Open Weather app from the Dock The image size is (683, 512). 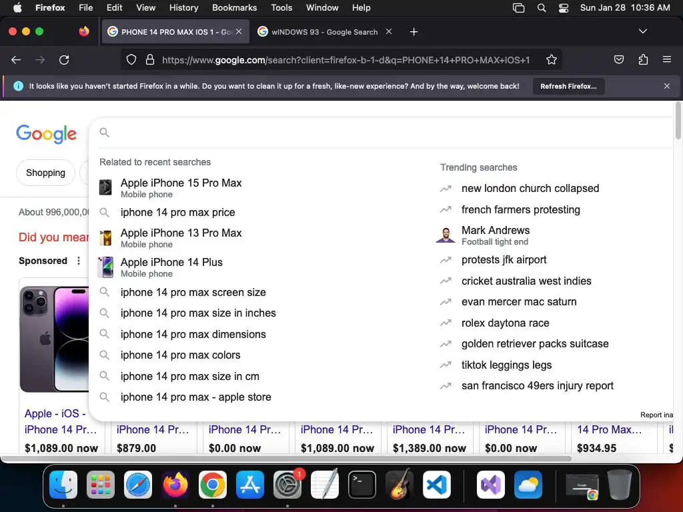point(528,485)
